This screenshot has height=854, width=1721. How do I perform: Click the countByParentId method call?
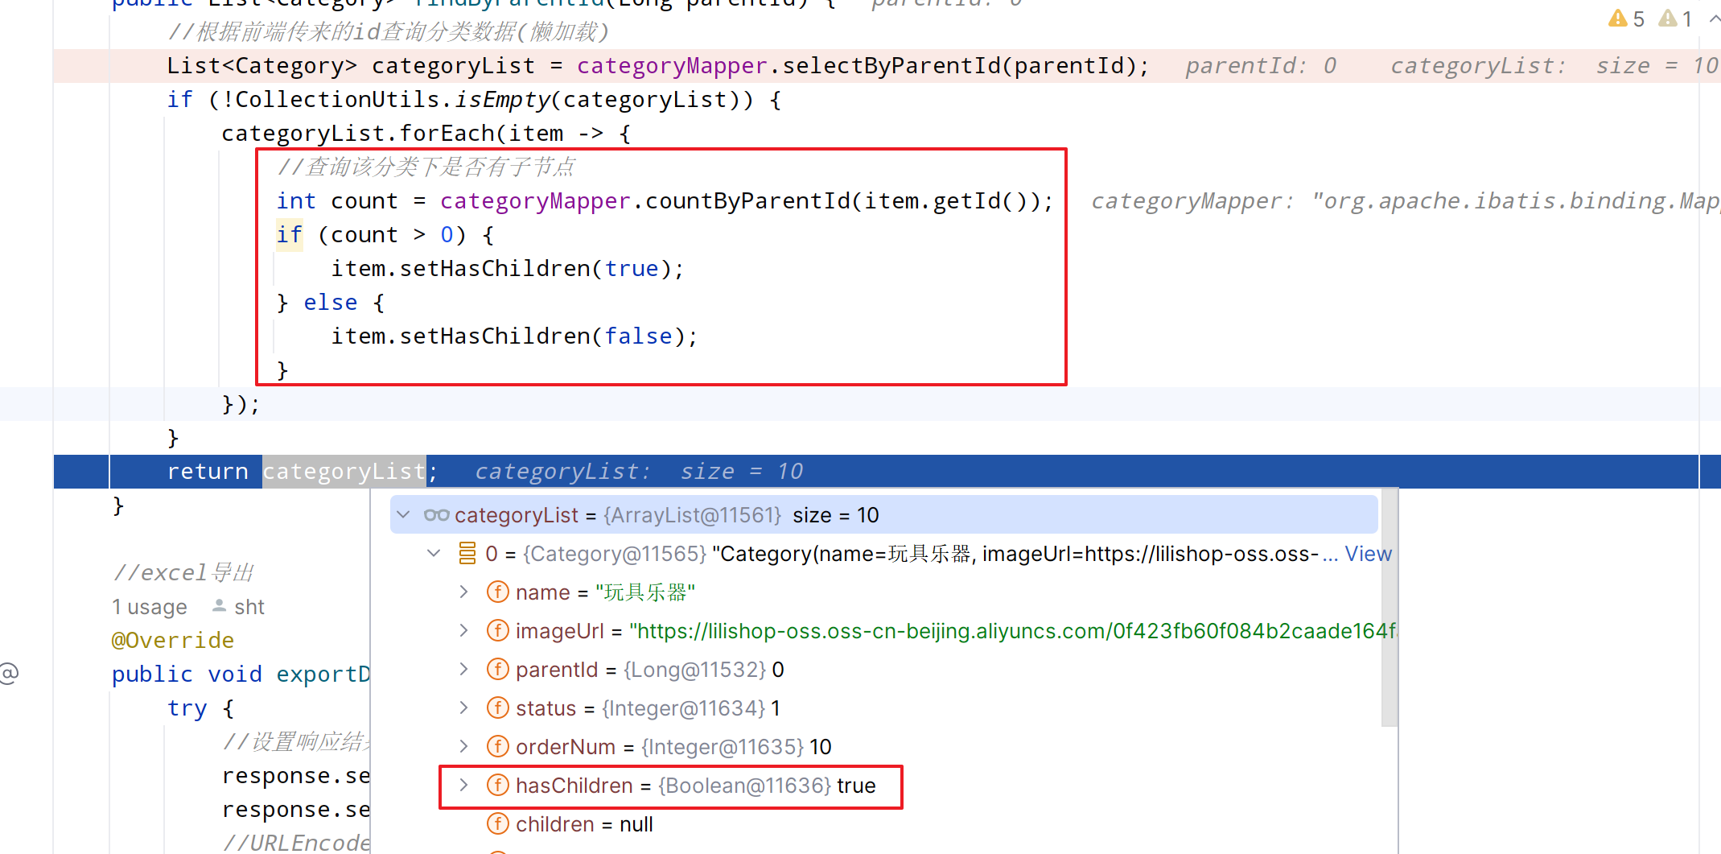pos(747,201)
